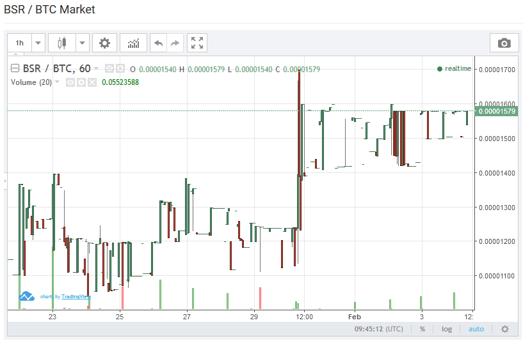The height and width of the screenshot is (341, 523).
Task: Open chart settings gear in toolbar
Action: click(104, 43)
